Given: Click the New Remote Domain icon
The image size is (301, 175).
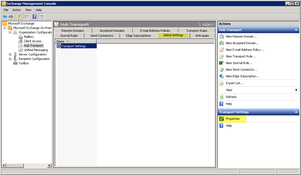Looking at the screenshot, I should click(x=222, y=36).
